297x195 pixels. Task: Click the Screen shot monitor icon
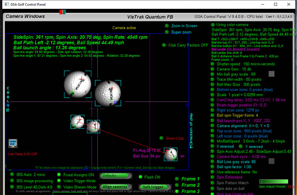click(13, 143)
